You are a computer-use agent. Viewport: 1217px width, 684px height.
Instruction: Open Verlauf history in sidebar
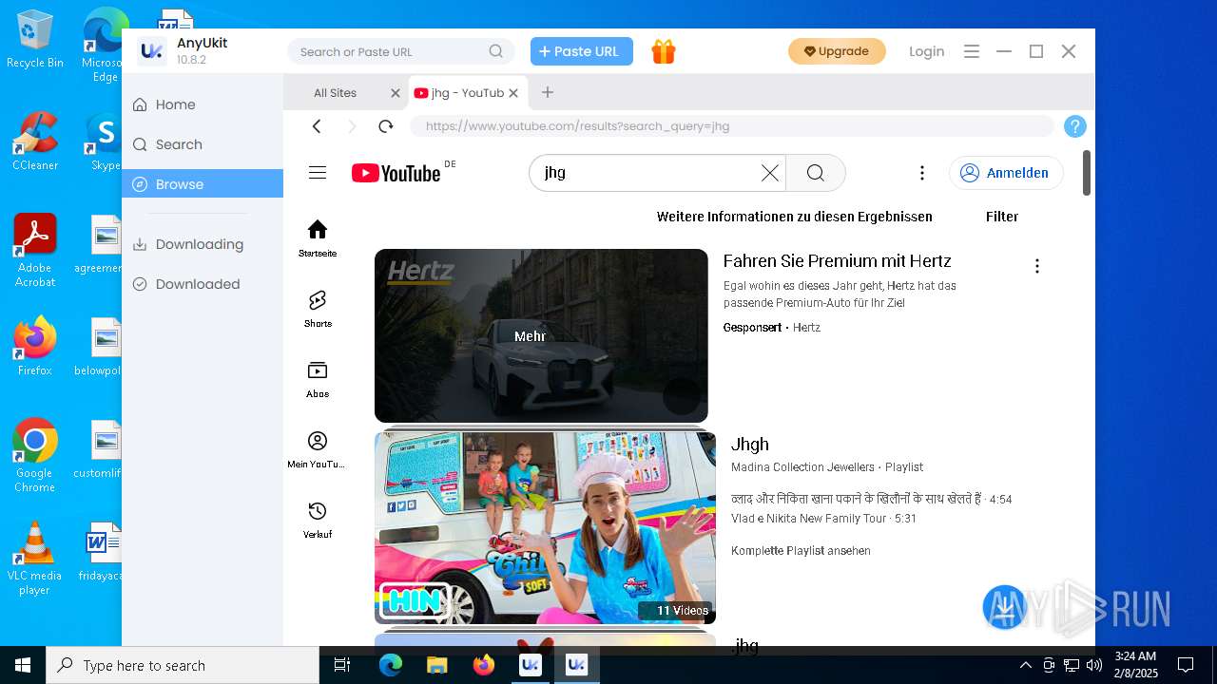(318, 520)
